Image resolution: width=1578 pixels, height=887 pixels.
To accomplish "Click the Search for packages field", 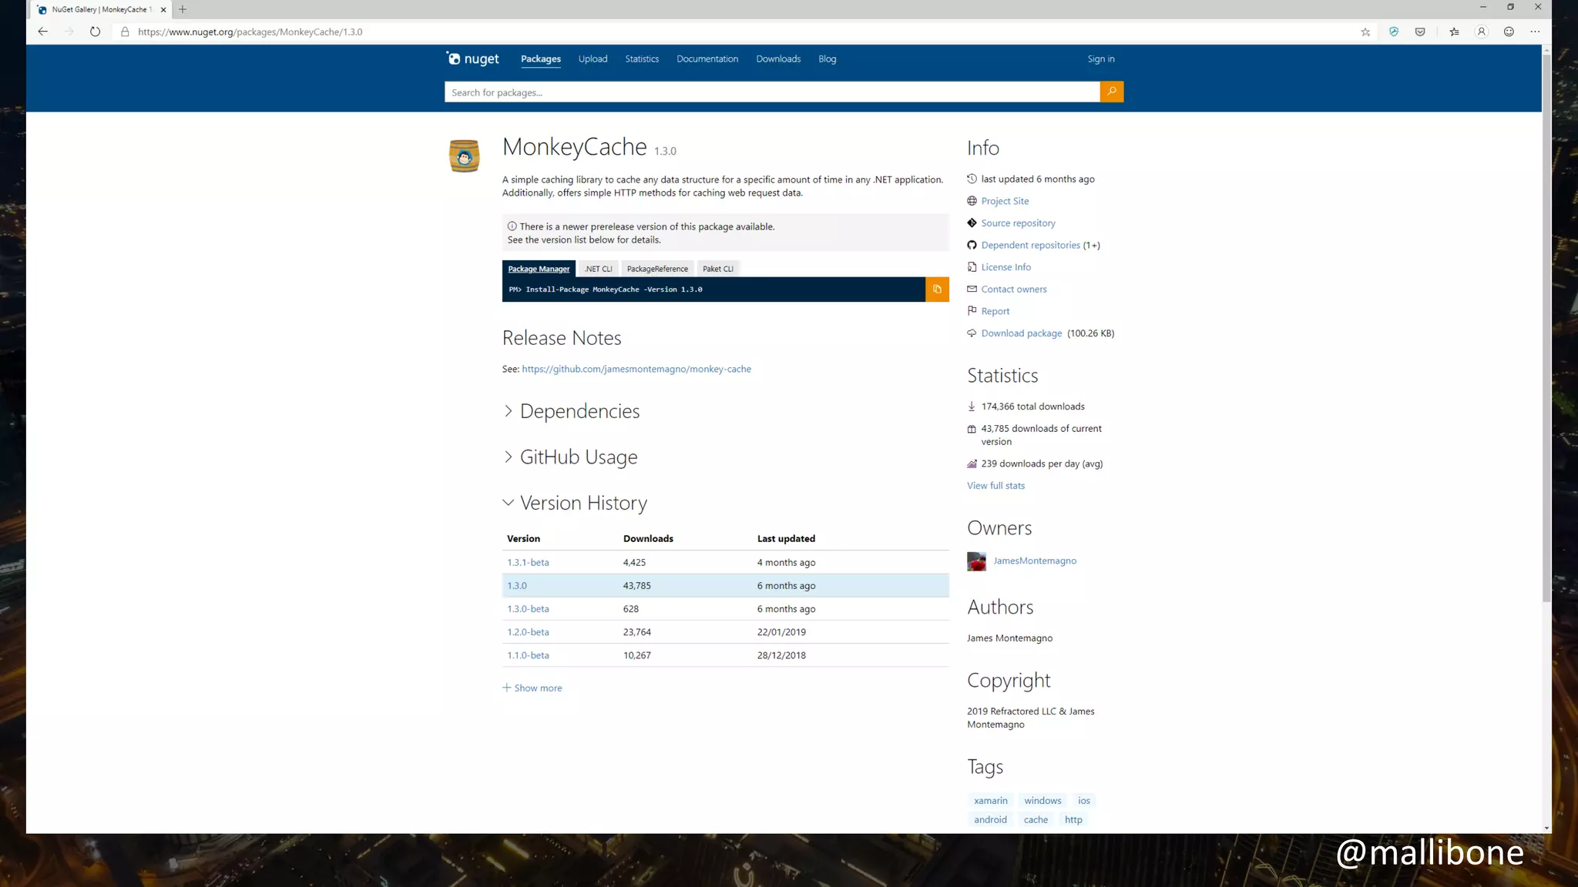I will pyautogui.click(x=771, y=92).
